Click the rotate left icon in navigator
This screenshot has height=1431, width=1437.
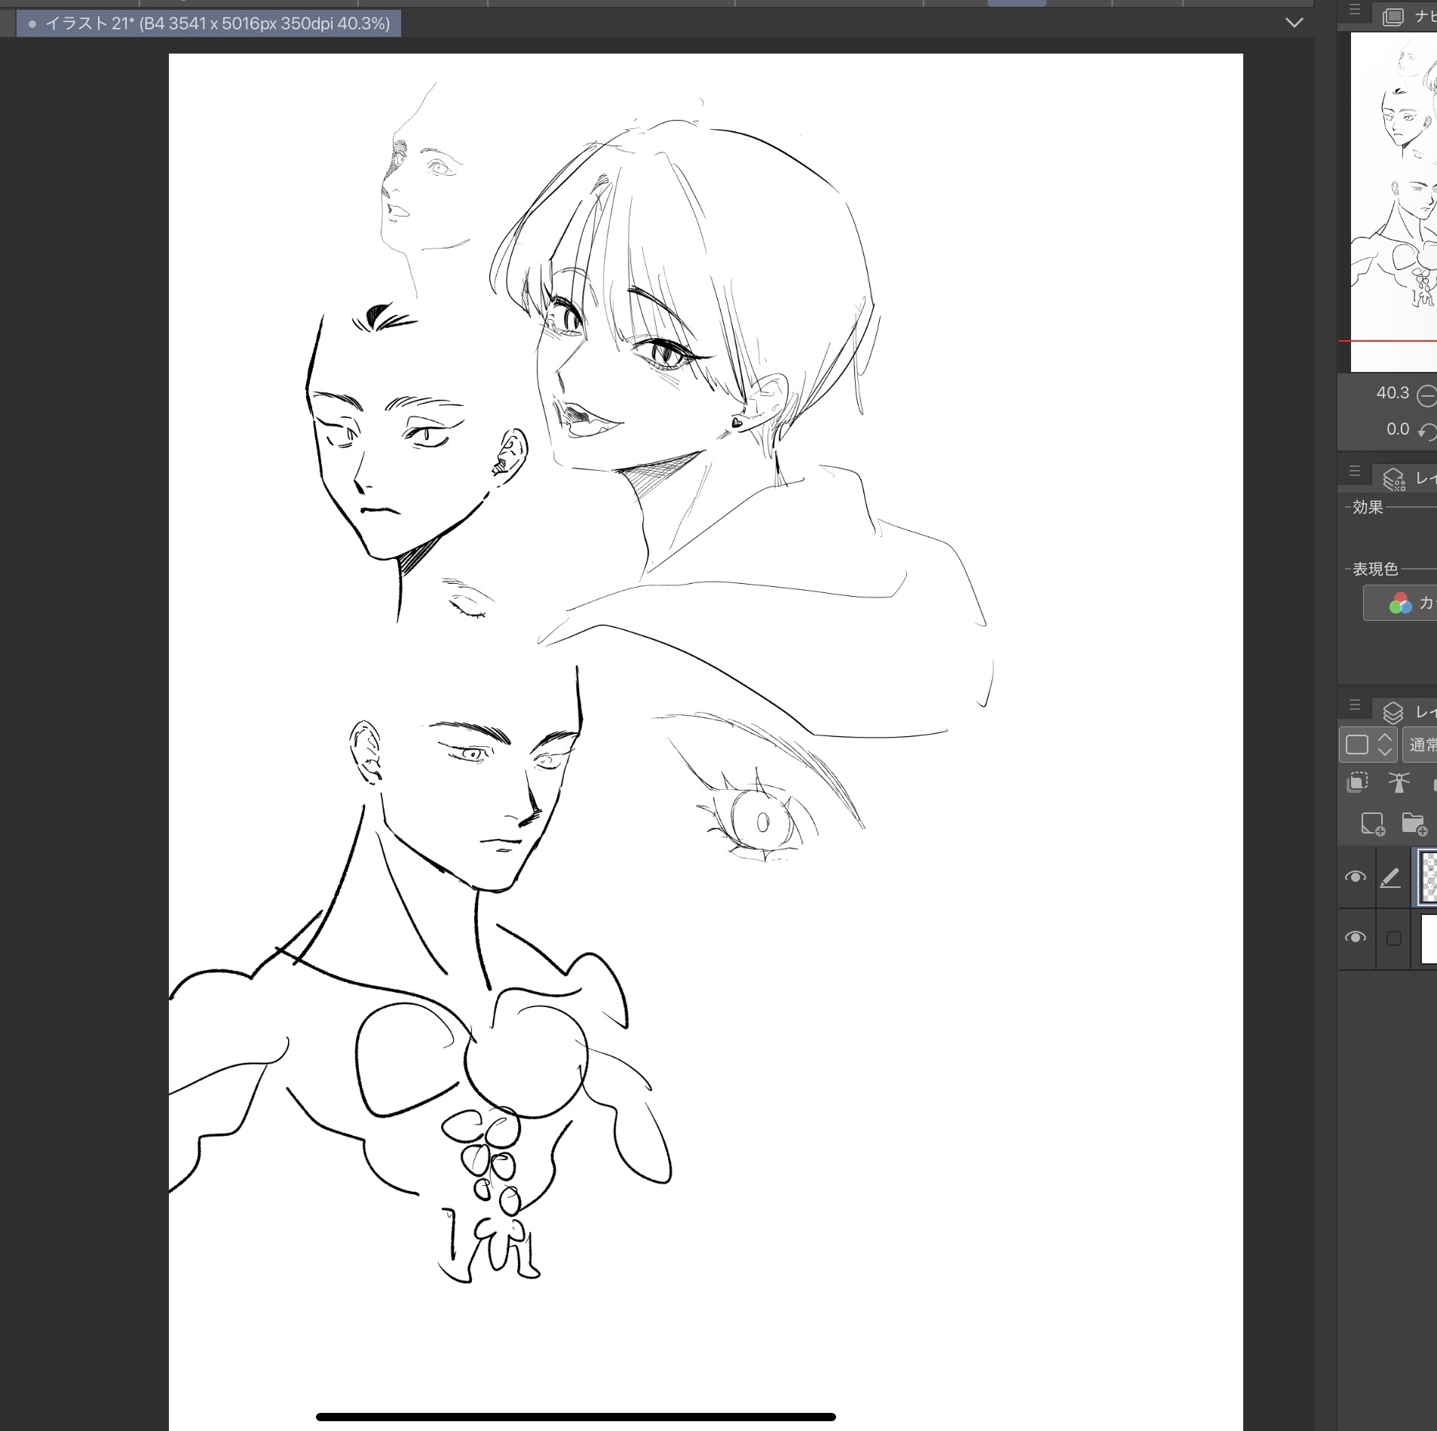[1426, 431]
